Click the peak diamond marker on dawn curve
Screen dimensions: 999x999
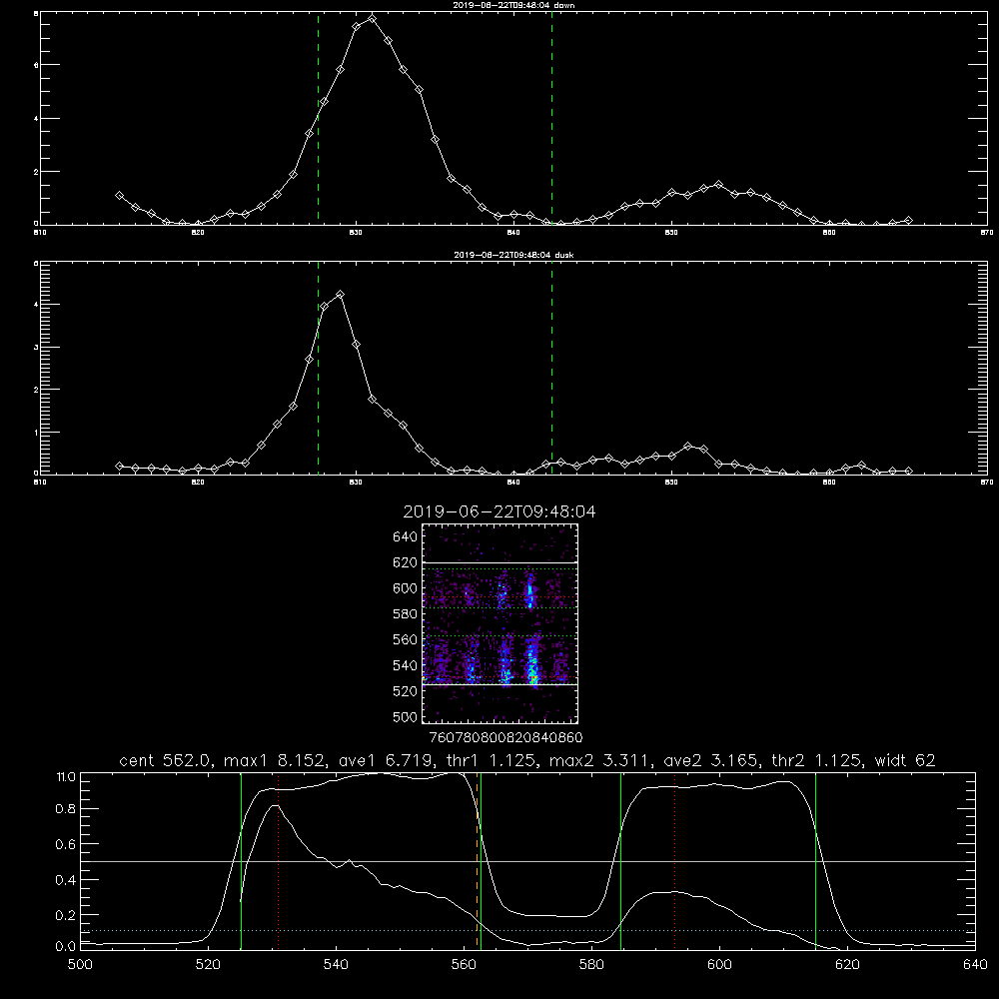(372, 18)
